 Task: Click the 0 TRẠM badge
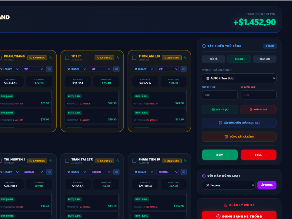click(x=270, y=46)
